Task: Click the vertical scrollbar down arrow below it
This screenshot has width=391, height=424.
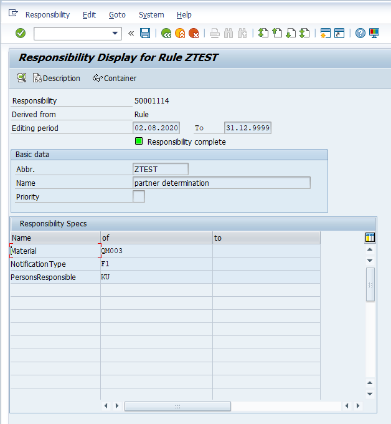Action: (x=370, y=261)
